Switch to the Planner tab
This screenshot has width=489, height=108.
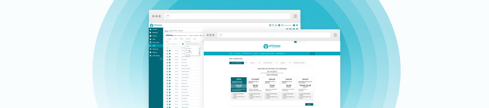pyautogui.click(x=167, y=31)
